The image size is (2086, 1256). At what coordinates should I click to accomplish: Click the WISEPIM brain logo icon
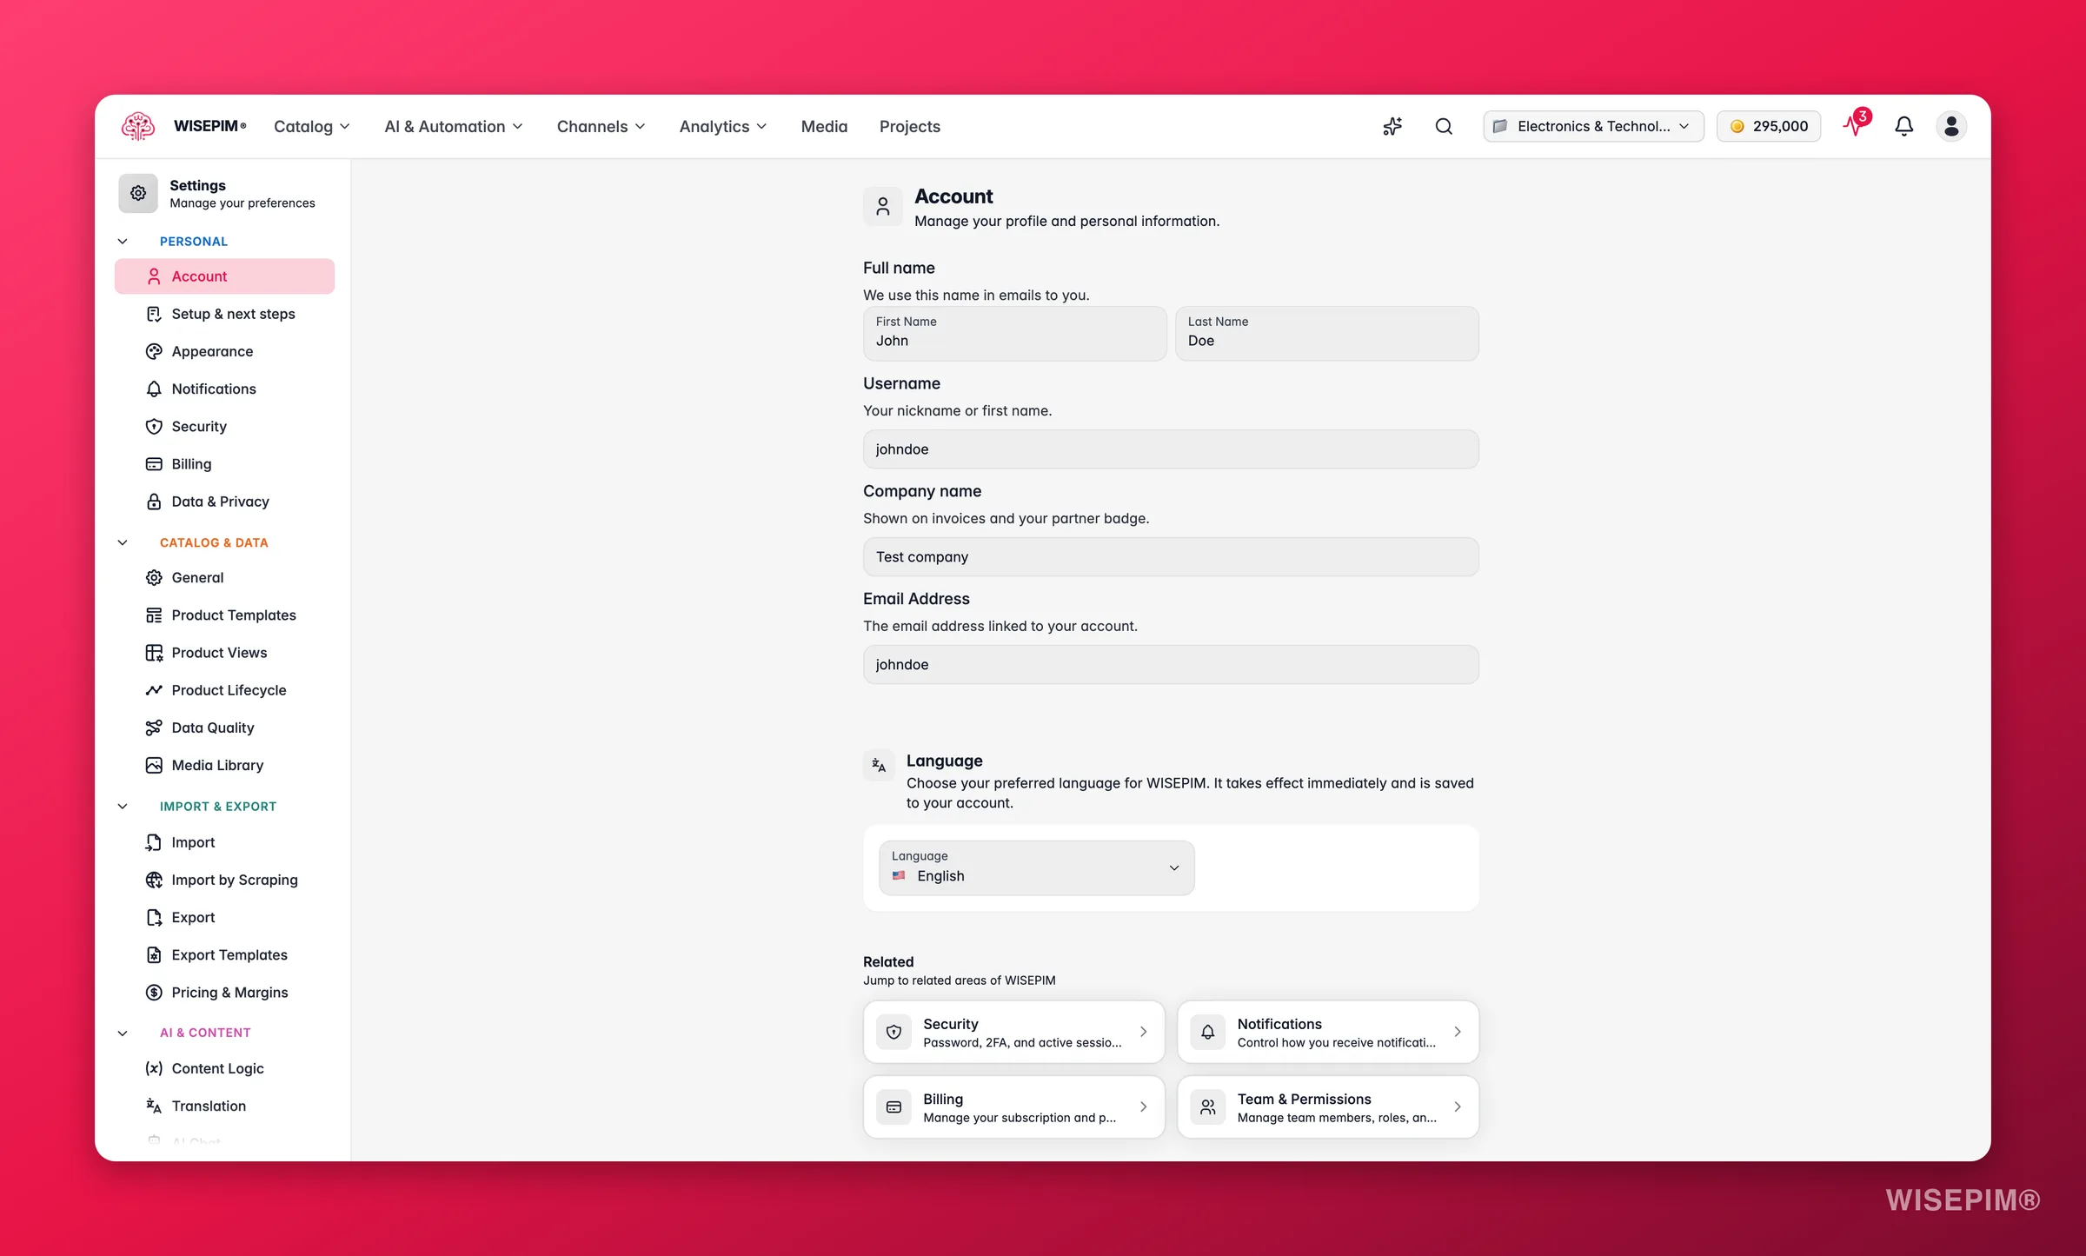(x=138, y=126)
